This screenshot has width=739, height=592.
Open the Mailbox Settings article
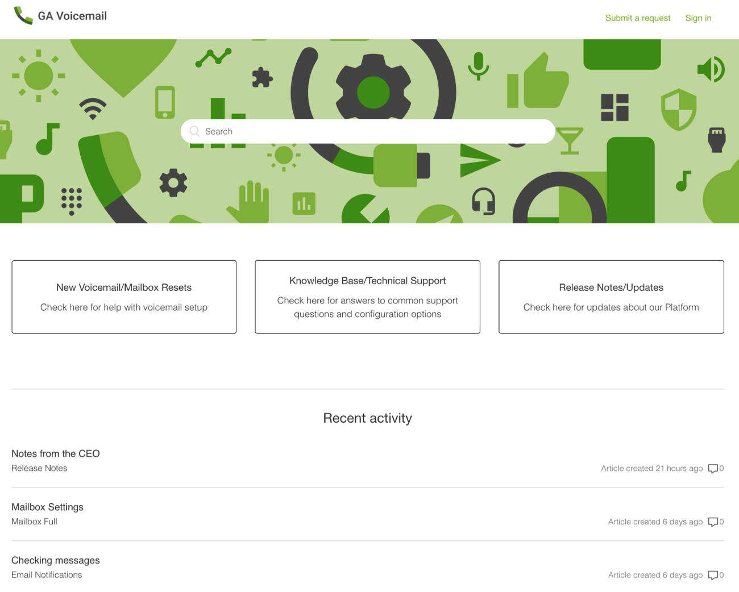pos(47,507)
